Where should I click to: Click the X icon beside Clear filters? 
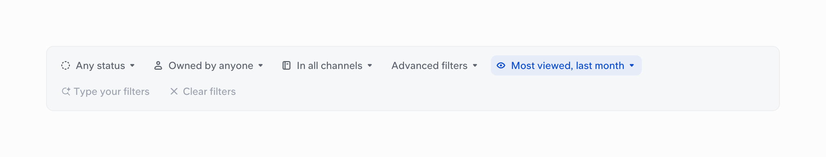[x=174, y=91]
